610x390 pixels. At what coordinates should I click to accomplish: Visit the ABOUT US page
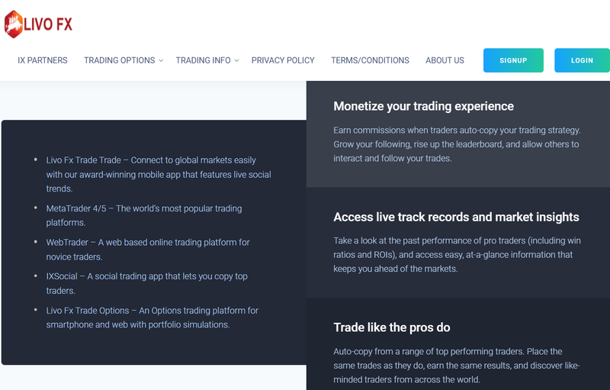pos(445,60)
